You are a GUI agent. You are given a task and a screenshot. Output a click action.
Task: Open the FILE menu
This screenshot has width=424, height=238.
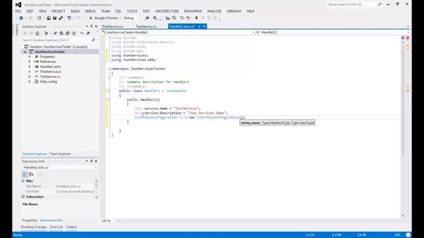(x=18, y=11)
